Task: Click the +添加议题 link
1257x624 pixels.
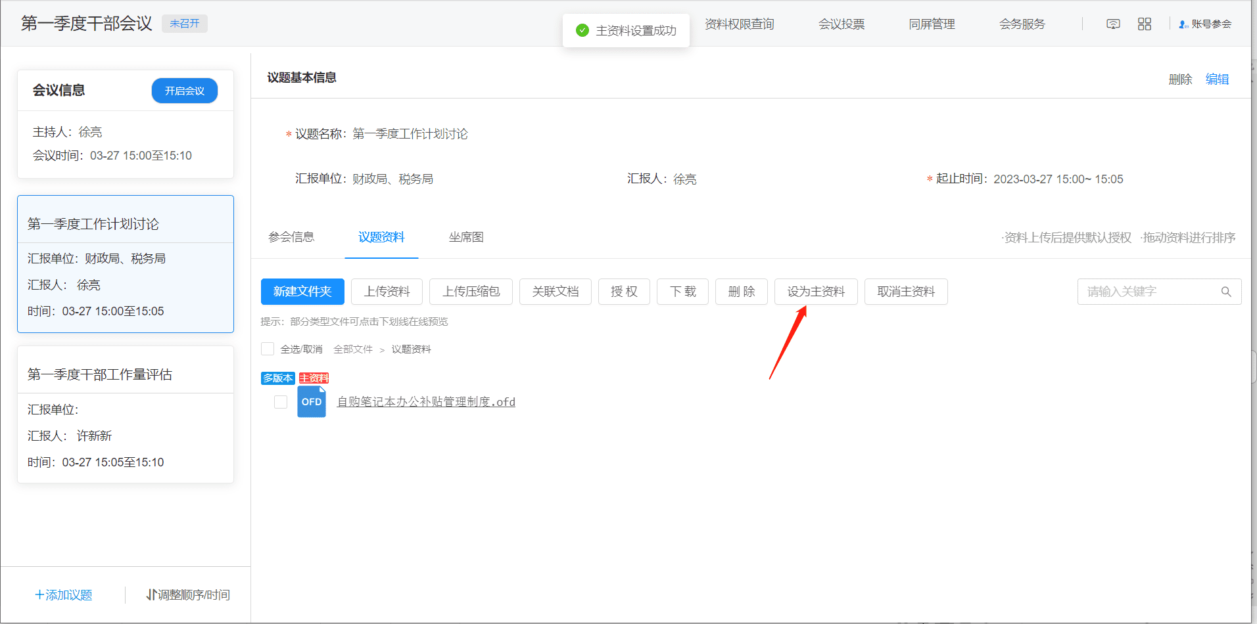Action: click(64, 595)
